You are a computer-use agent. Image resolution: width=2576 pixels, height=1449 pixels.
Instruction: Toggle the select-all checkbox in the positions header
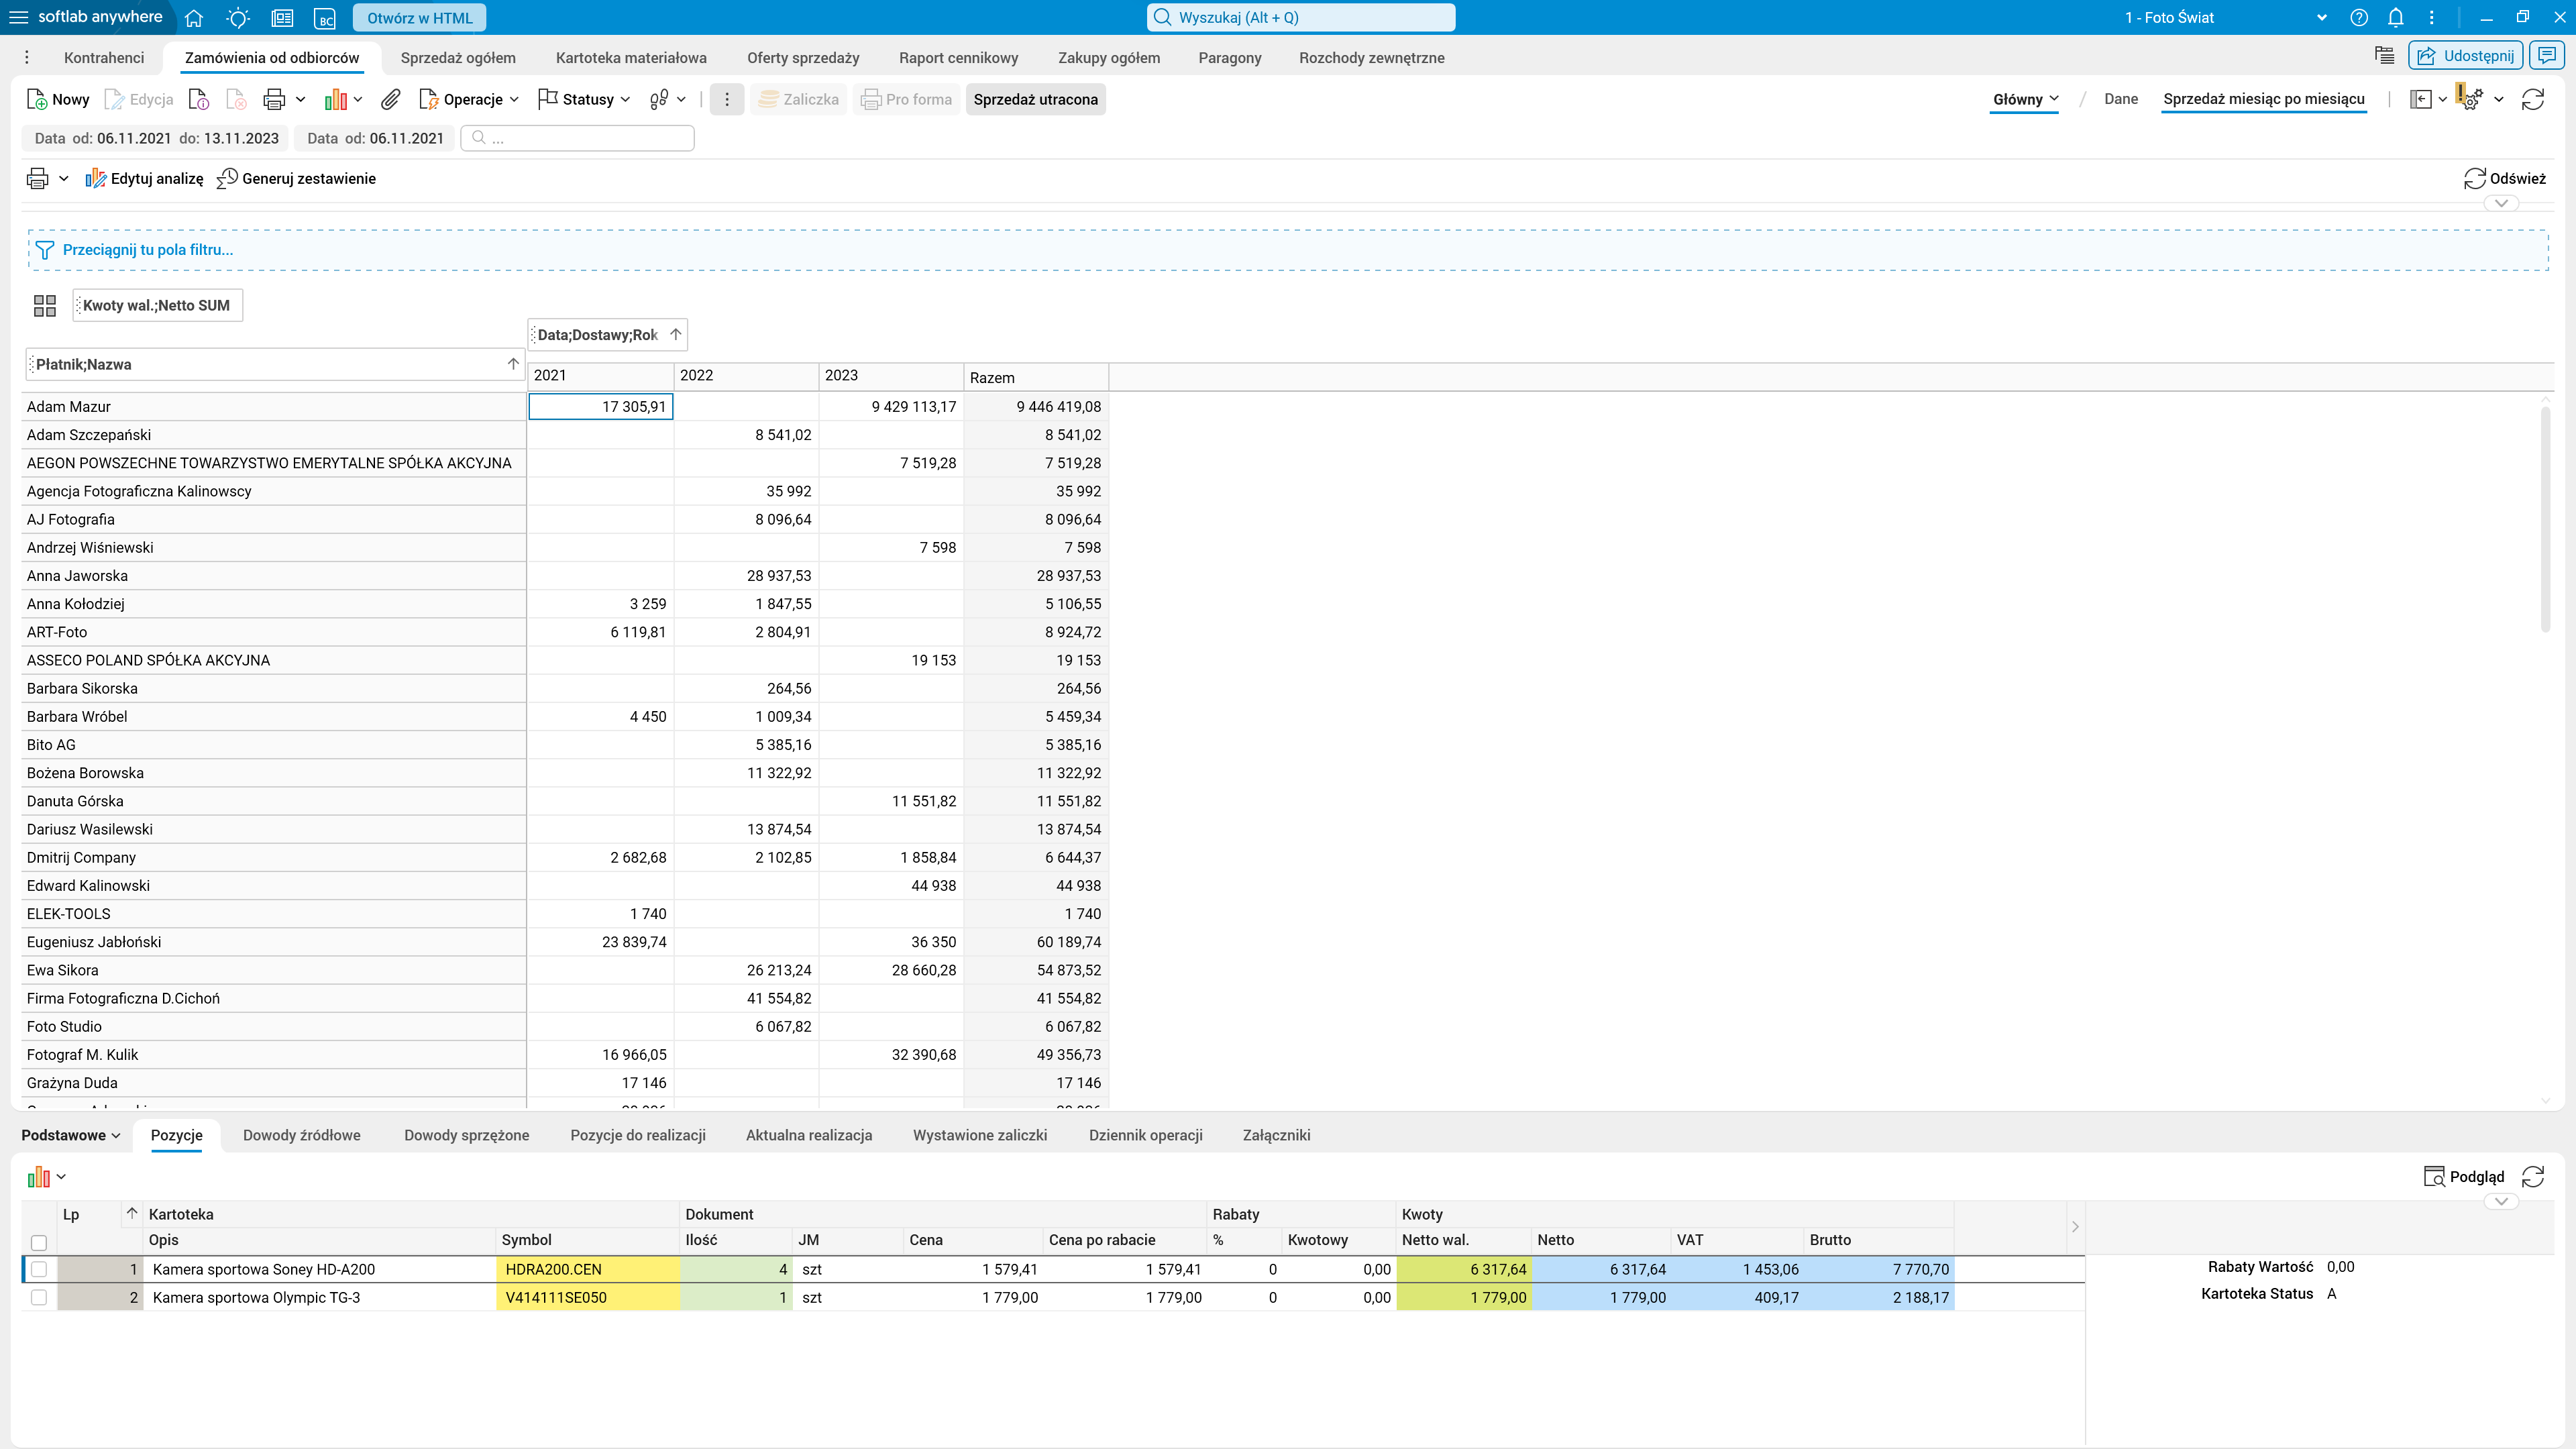tap(39, 1242)
